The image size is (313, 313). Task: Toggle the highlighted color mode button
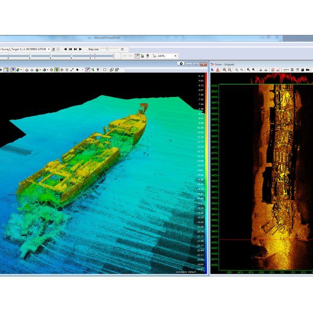13,69
